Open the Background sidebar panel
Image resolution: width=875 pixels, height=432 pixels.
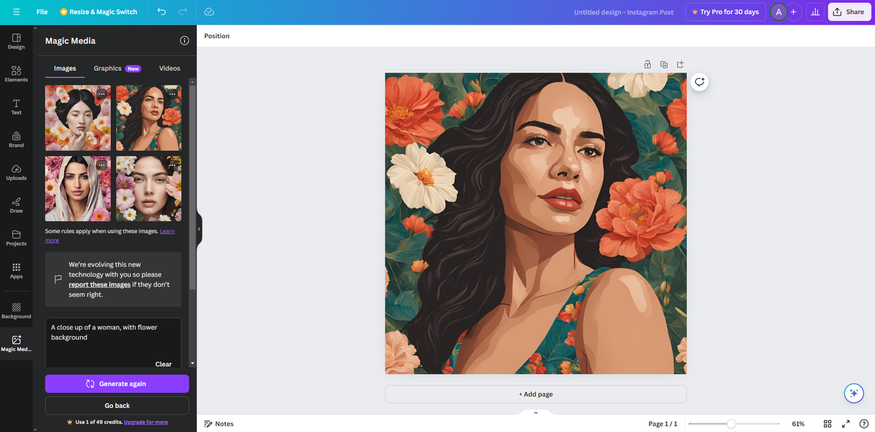[16, 311]
